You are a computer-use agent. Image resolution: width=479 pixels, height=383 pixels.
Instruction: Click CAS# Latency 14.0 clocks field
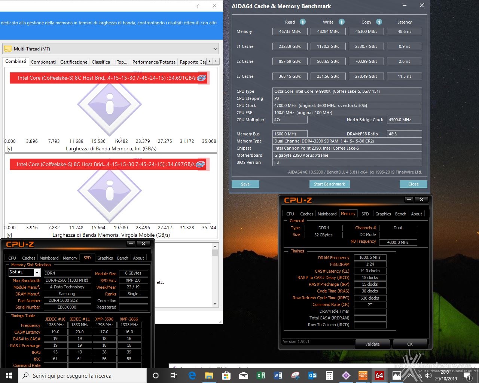370,271
